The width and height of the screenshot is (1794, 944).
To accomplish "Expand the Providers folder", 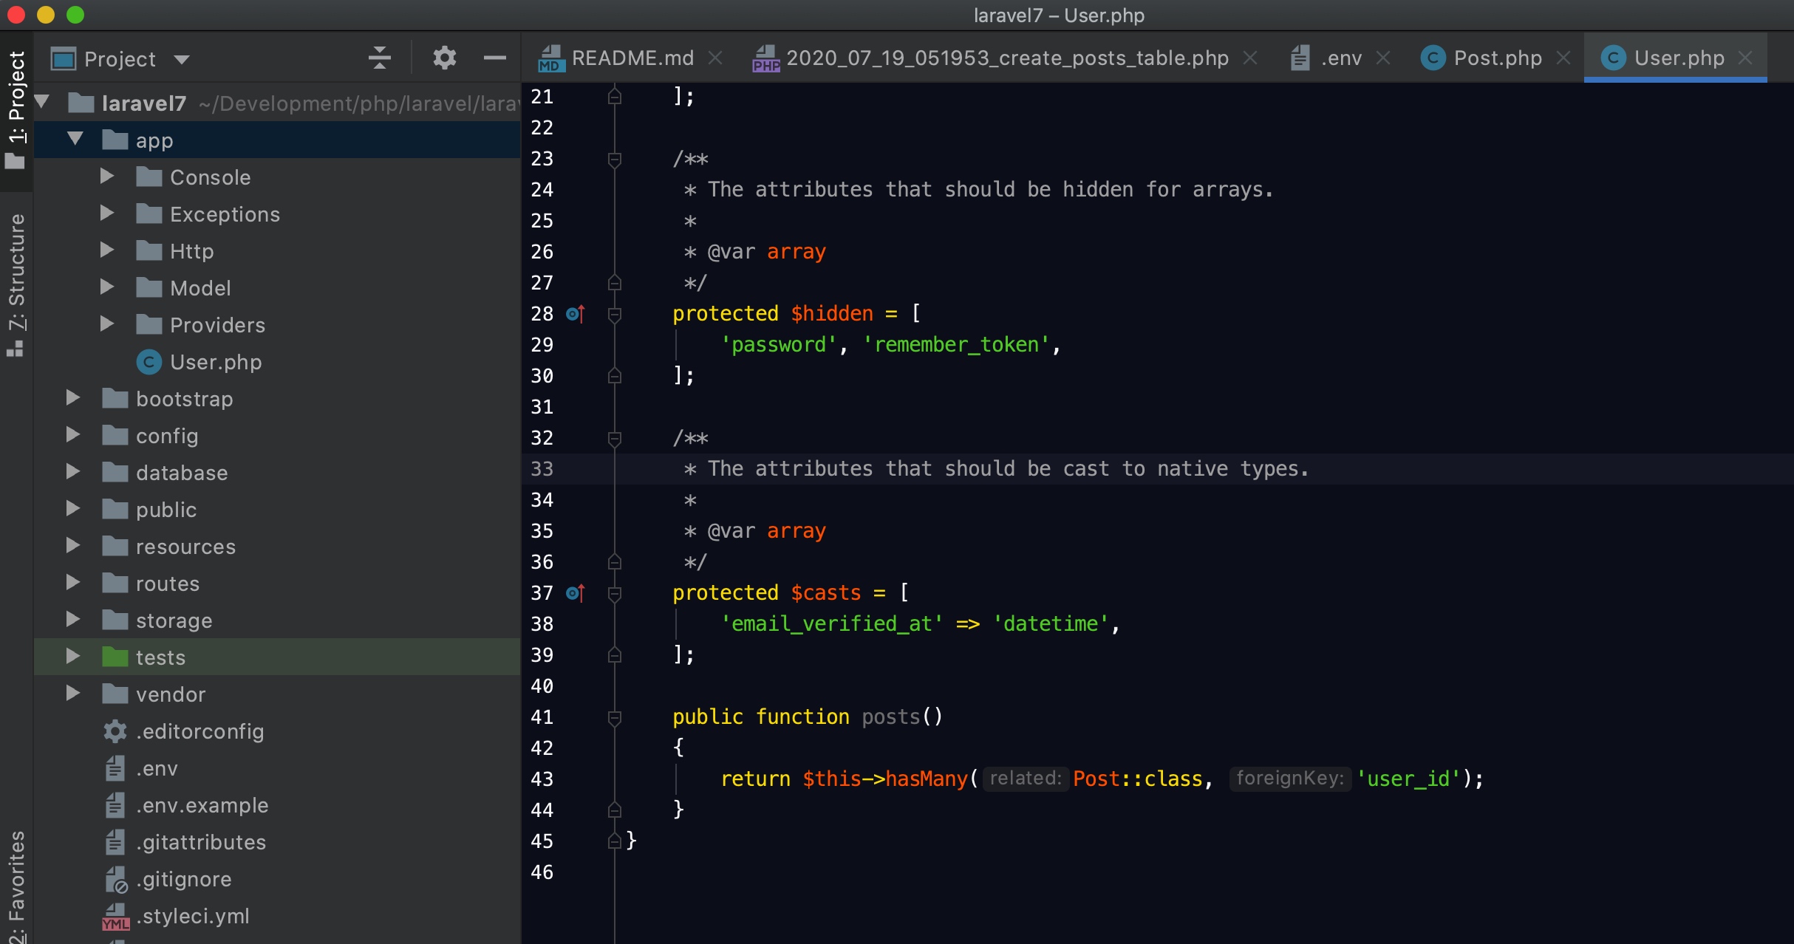I will 107,324.
